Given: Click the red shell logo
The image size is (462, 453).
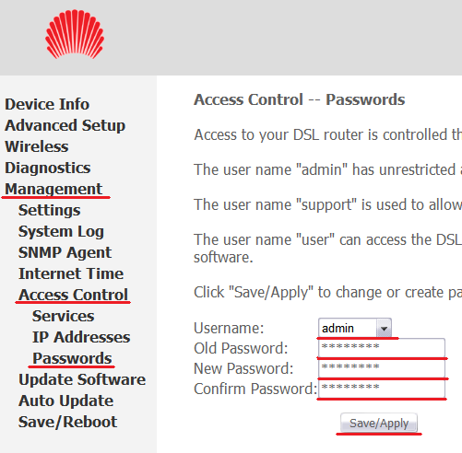Looking at the screenshot, I should (x=75, y=34).
